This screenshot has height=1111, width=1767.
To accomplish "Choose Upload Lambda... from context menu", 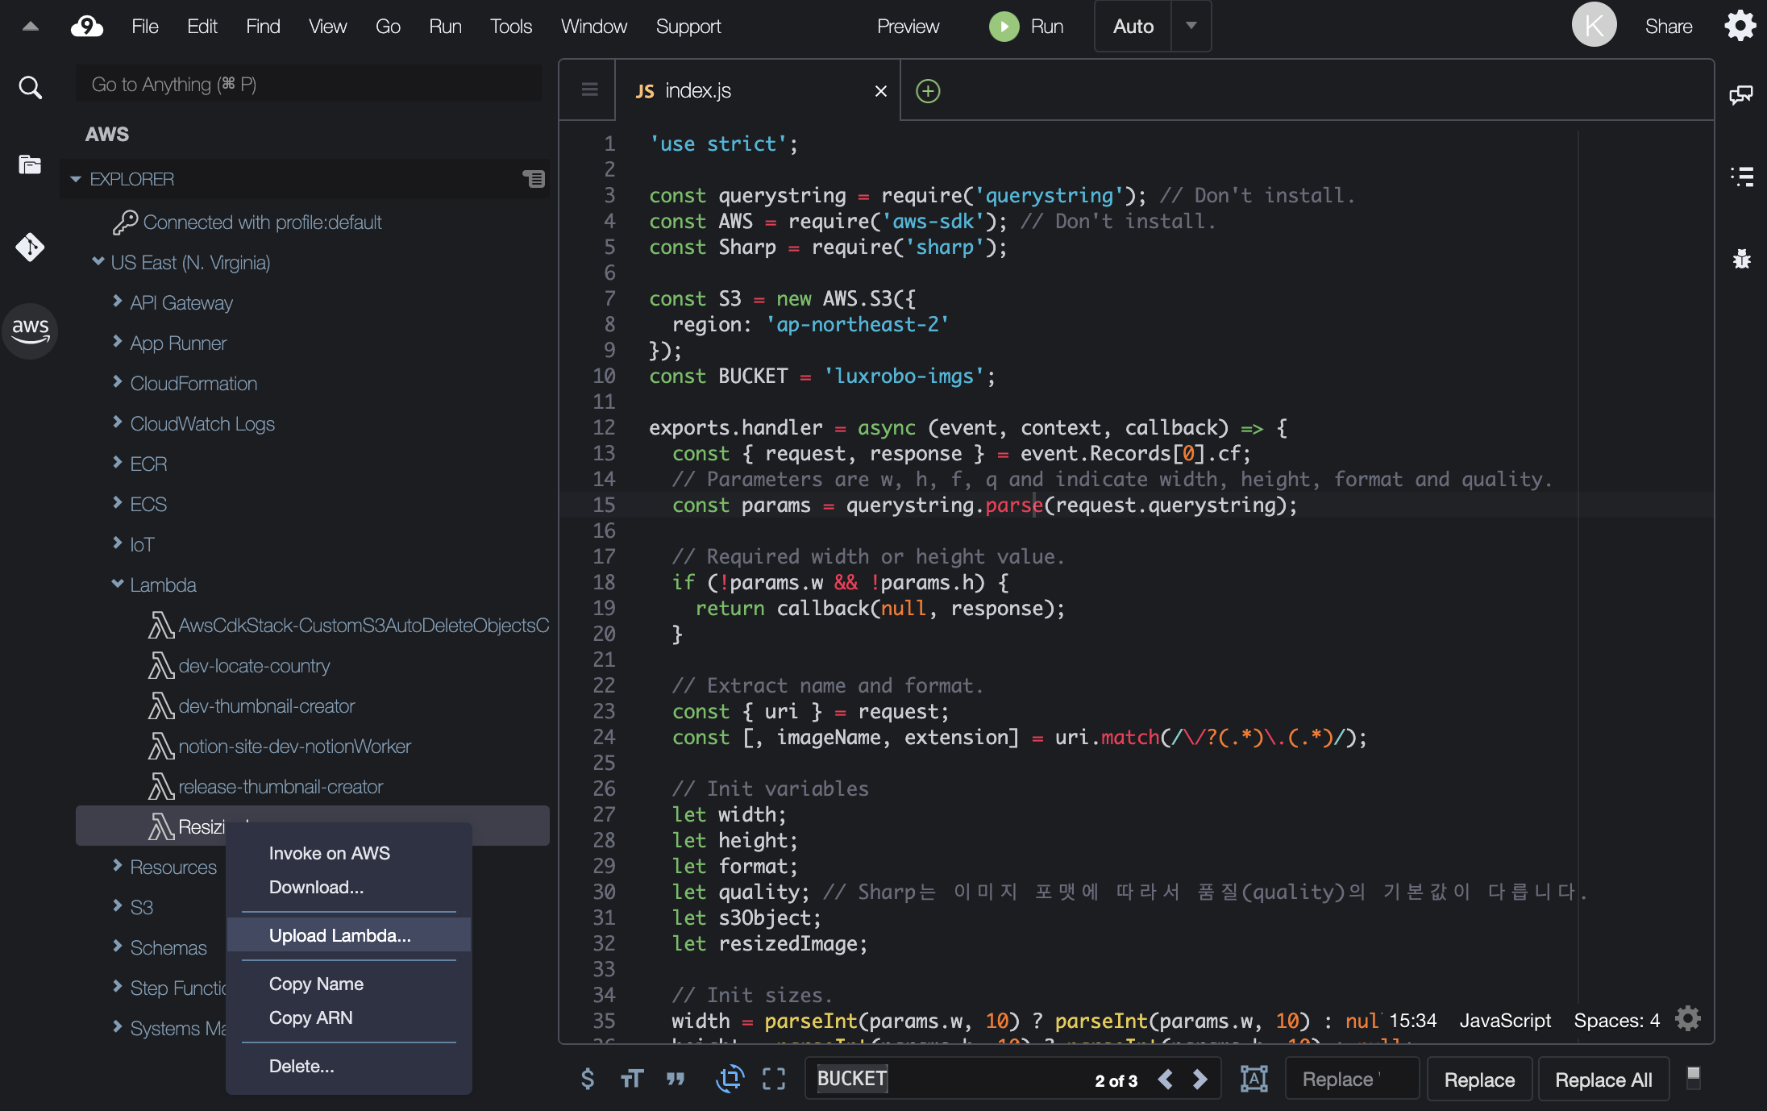I will click(339, 935).
